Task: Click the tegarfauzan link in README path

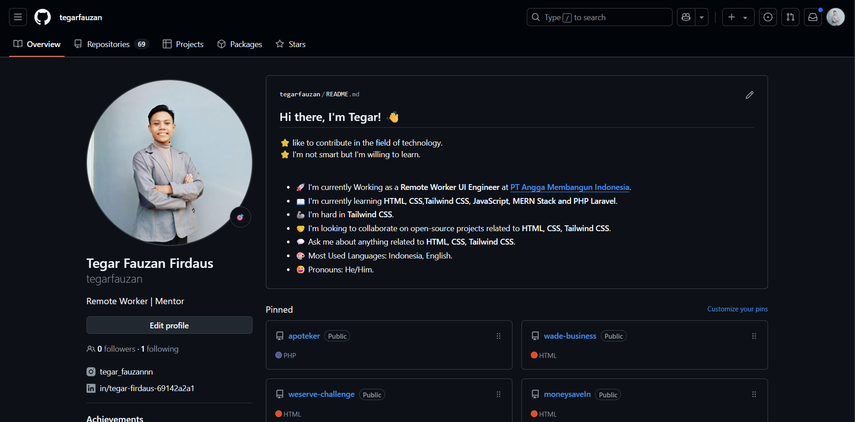Action: tap(300, 95)
